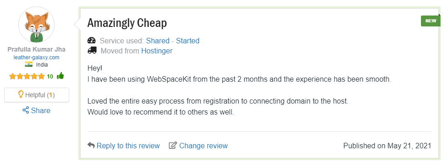This screenshot has height=167, width=446.
Task: Click the green NEW badge
Action: coord(431,21)
